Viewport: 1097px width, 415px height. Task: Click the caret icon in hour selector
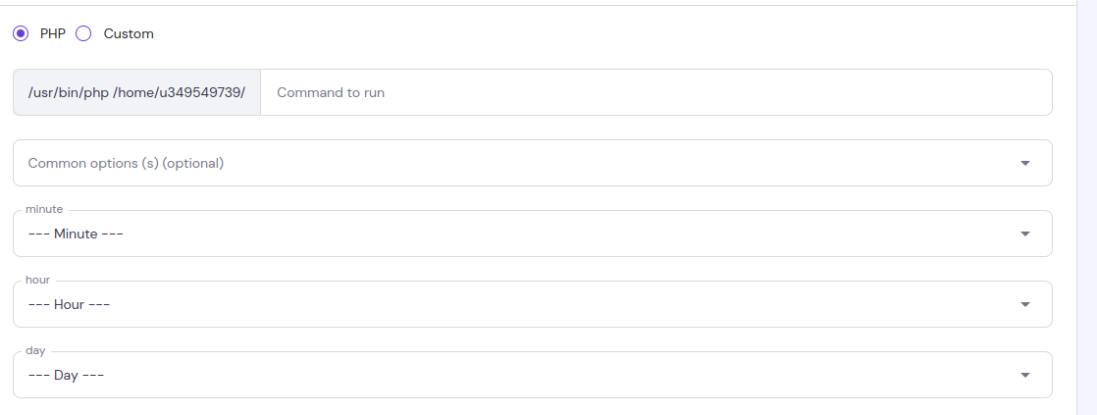1025,304
